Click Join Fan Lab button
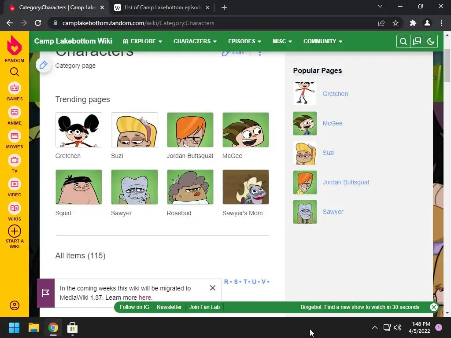Viewport: 451px width, 338px height. pyautogui.click(x=204, y=307)
